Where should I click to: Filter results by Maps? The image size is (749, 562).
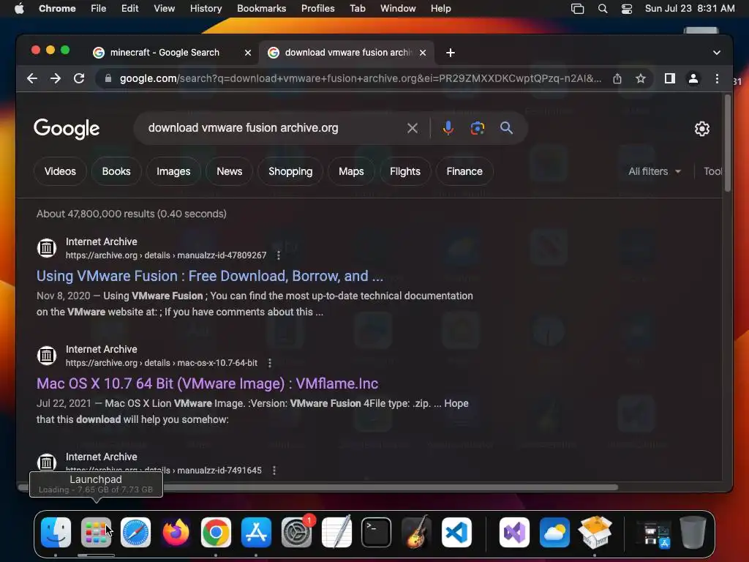pyautogui.click(x=351, y=171)
